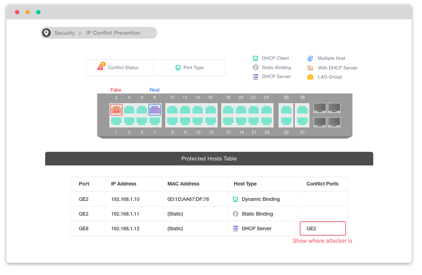Click the Conflict Ports column header
This screenshot has width=422, height=275.
322,184
